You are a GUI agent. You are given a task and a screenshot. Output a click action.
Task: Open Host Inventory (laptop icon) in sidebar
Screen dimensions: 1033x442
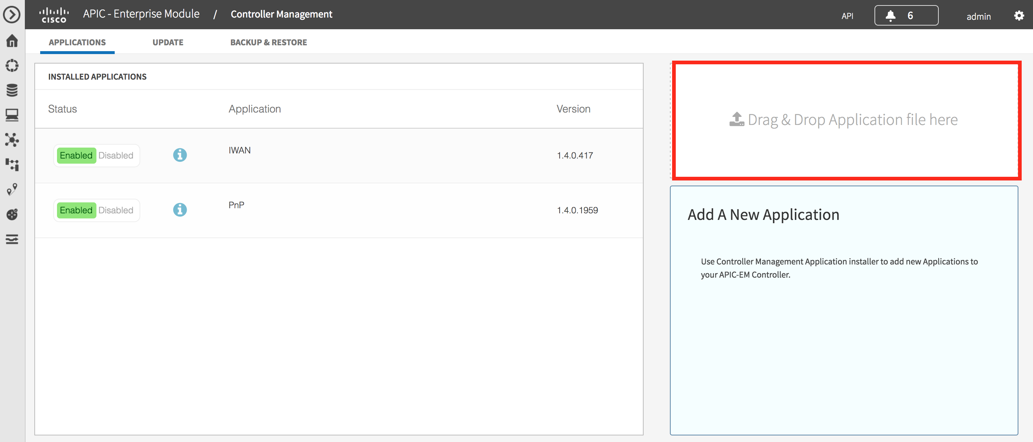click(x=12, y=115)
